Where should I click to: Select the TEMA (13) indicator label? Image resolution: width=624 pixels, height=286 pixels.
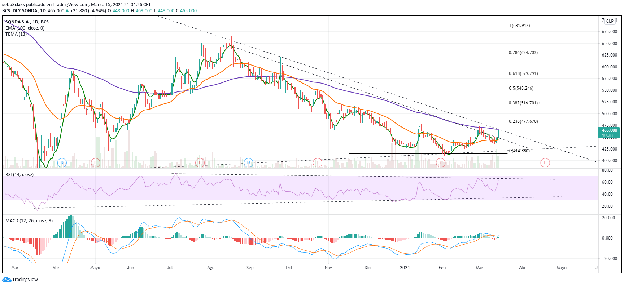tap(16, 34)
